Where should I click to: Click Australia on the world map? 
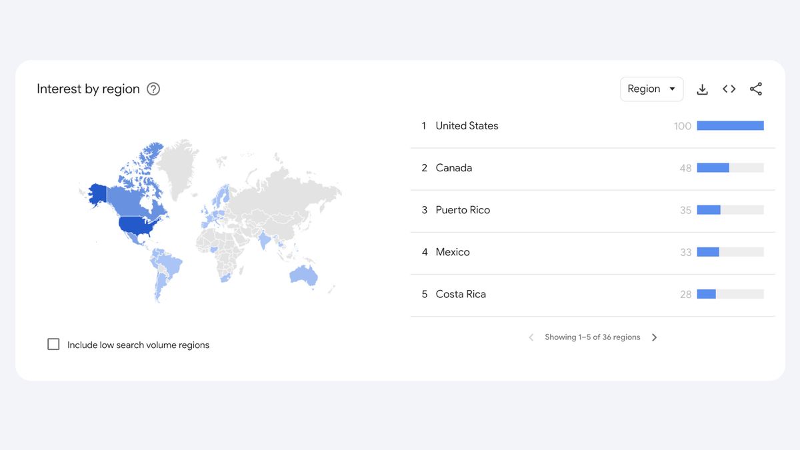click(303, 275)
